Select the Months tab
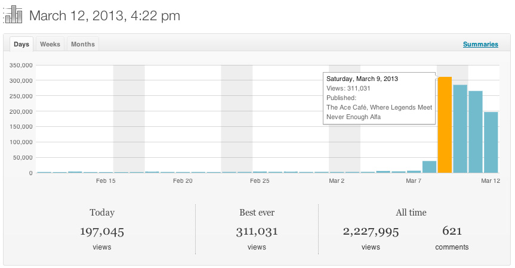This screenshot has width=515, height=268. click(x=83, y=44)
